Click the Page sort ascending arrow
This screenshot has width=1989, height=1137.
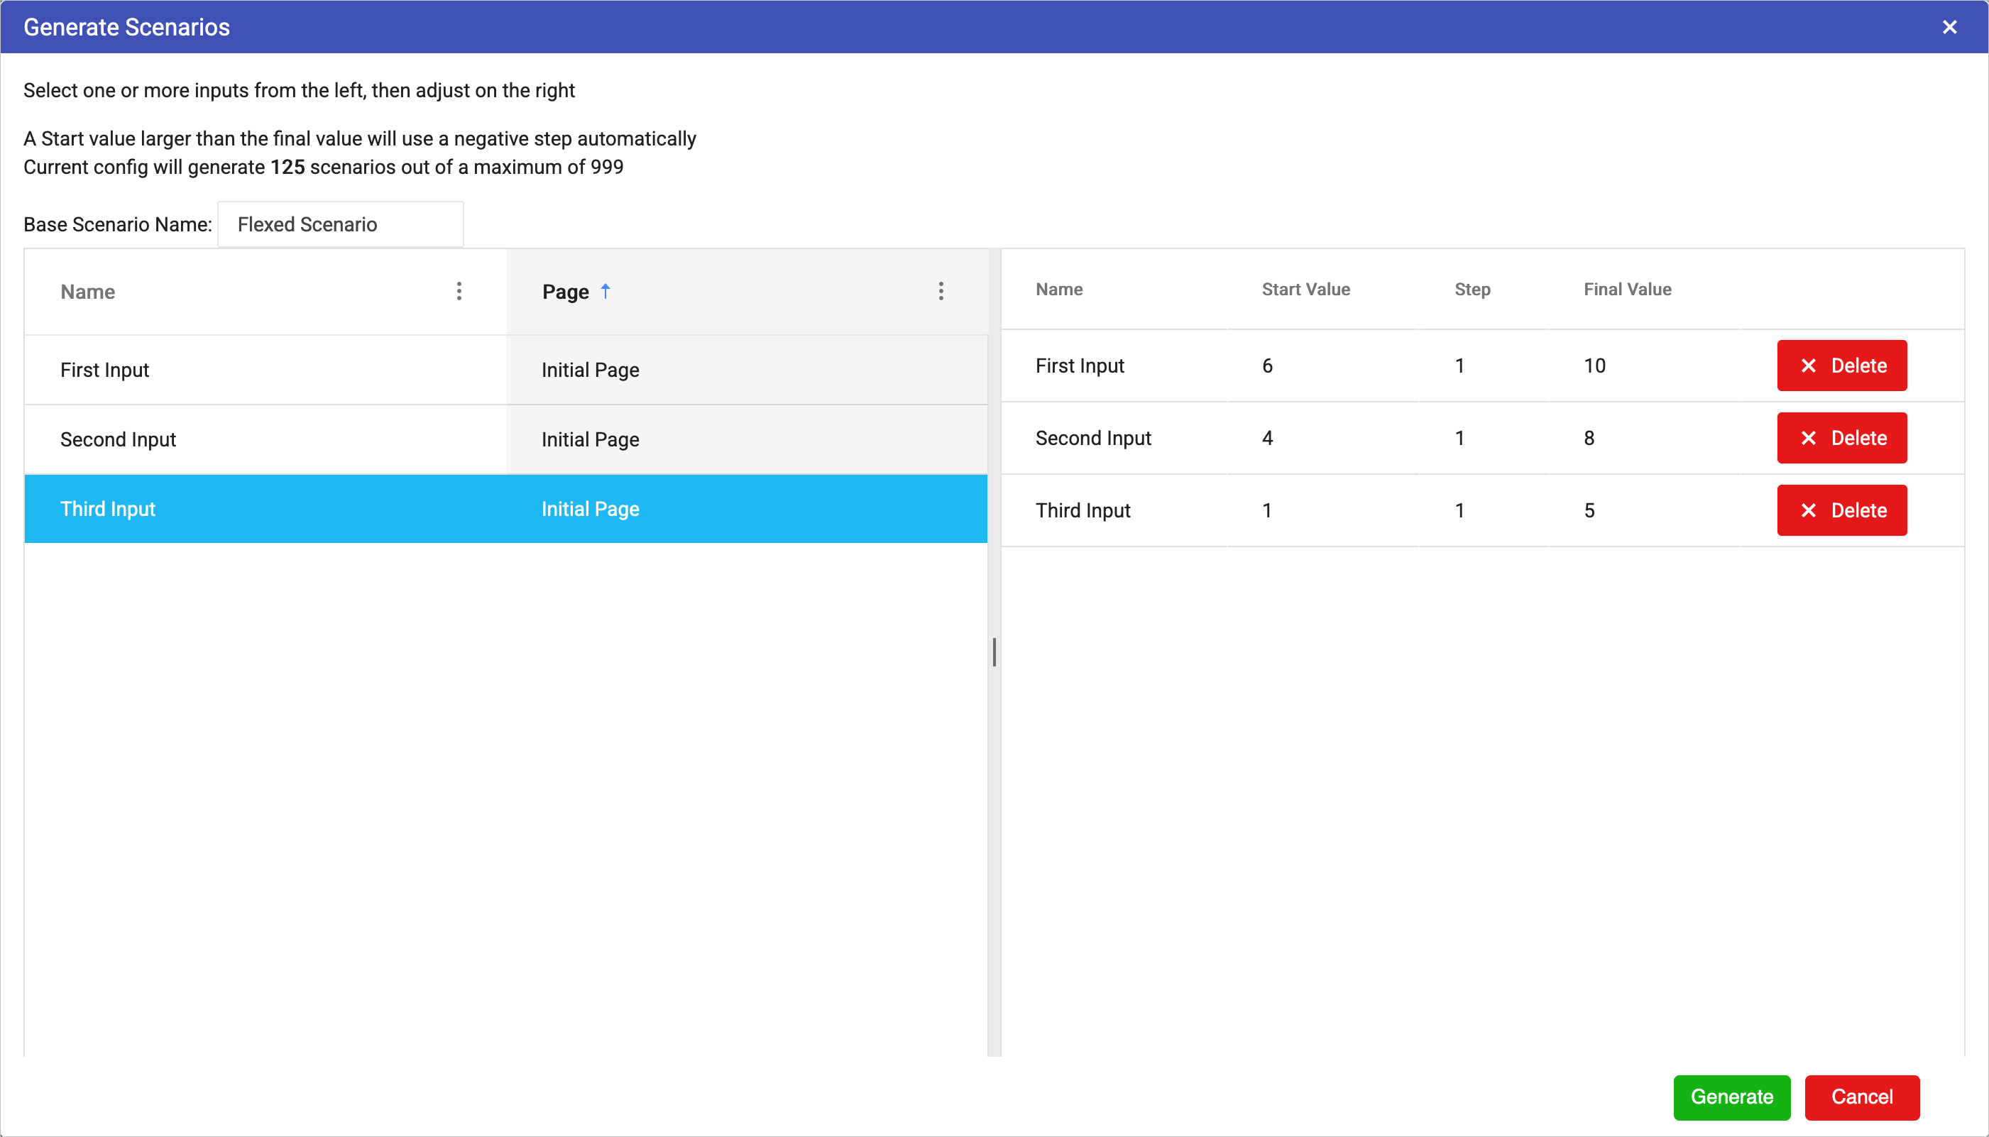[606, 291]
